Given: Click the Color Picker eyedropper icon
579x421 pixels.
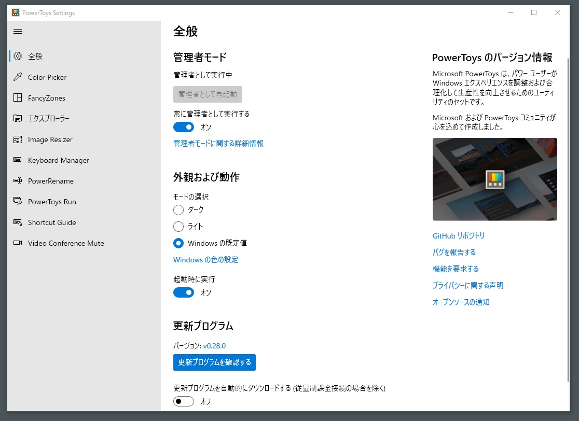Looking at the screenshot, I should [17, 77].
